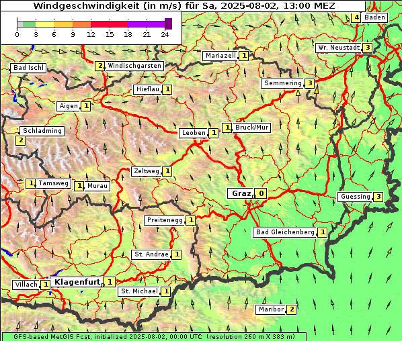The height and width of the screenshot is (341, 402).
Task: Click the wind value badge next to Villach
Action: [46, 285]
